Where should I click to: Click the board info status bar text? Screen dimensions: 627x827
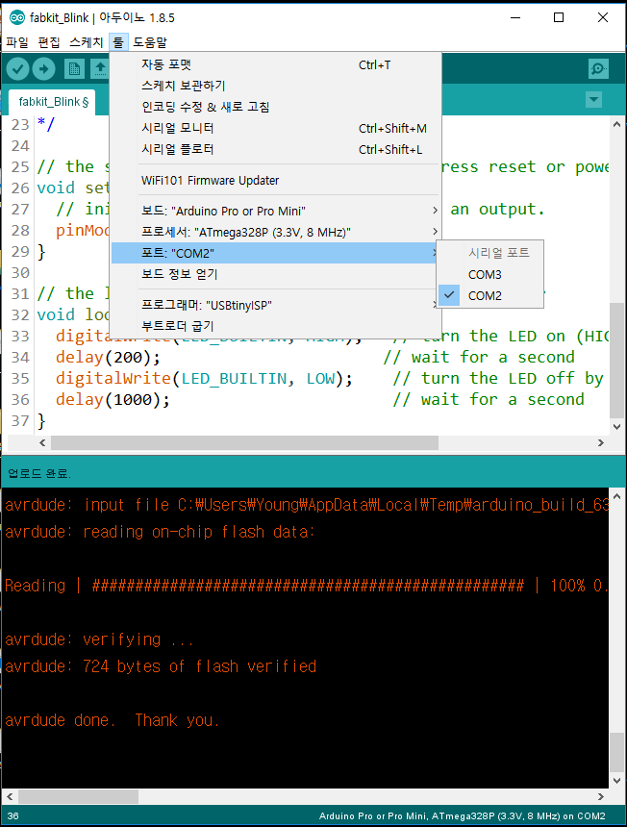point(462,815)
